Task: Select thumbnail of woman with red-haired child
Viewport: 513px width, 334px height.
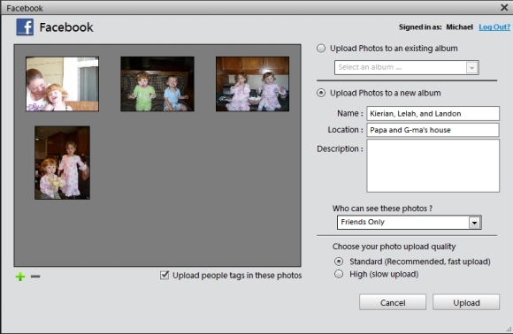Action: 62,84
